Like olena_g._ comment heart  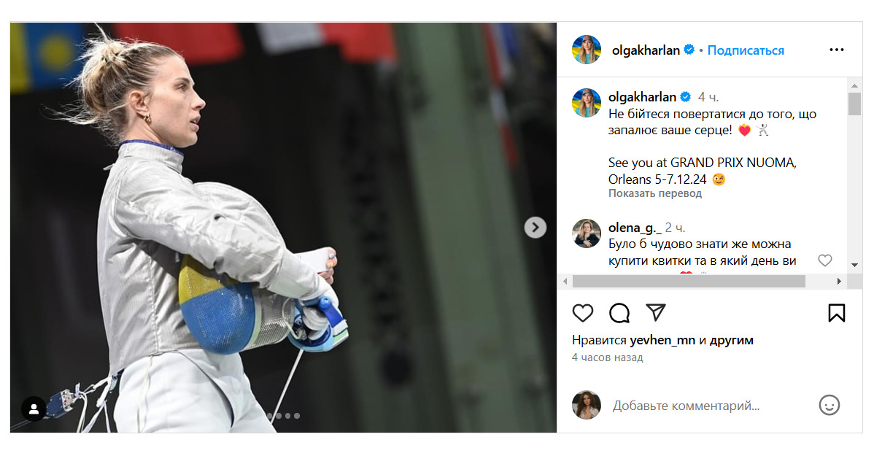pyautogui.click(x=825, y=260)
